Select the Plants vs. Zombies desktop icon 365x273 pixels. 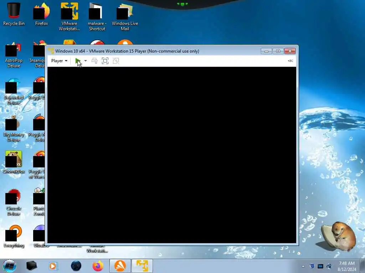tap(38, 202)
